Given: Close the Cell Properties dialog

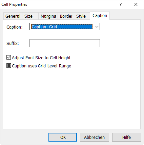Looking at the screenshot, I should pyautogui.click(x=136, y=4).
